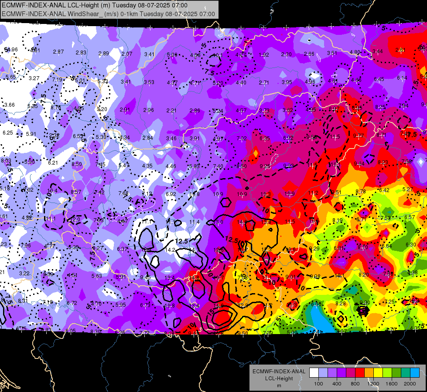Click the magenta legend color swatch
The image size is (427, 392).
click(x=351, y=373)
